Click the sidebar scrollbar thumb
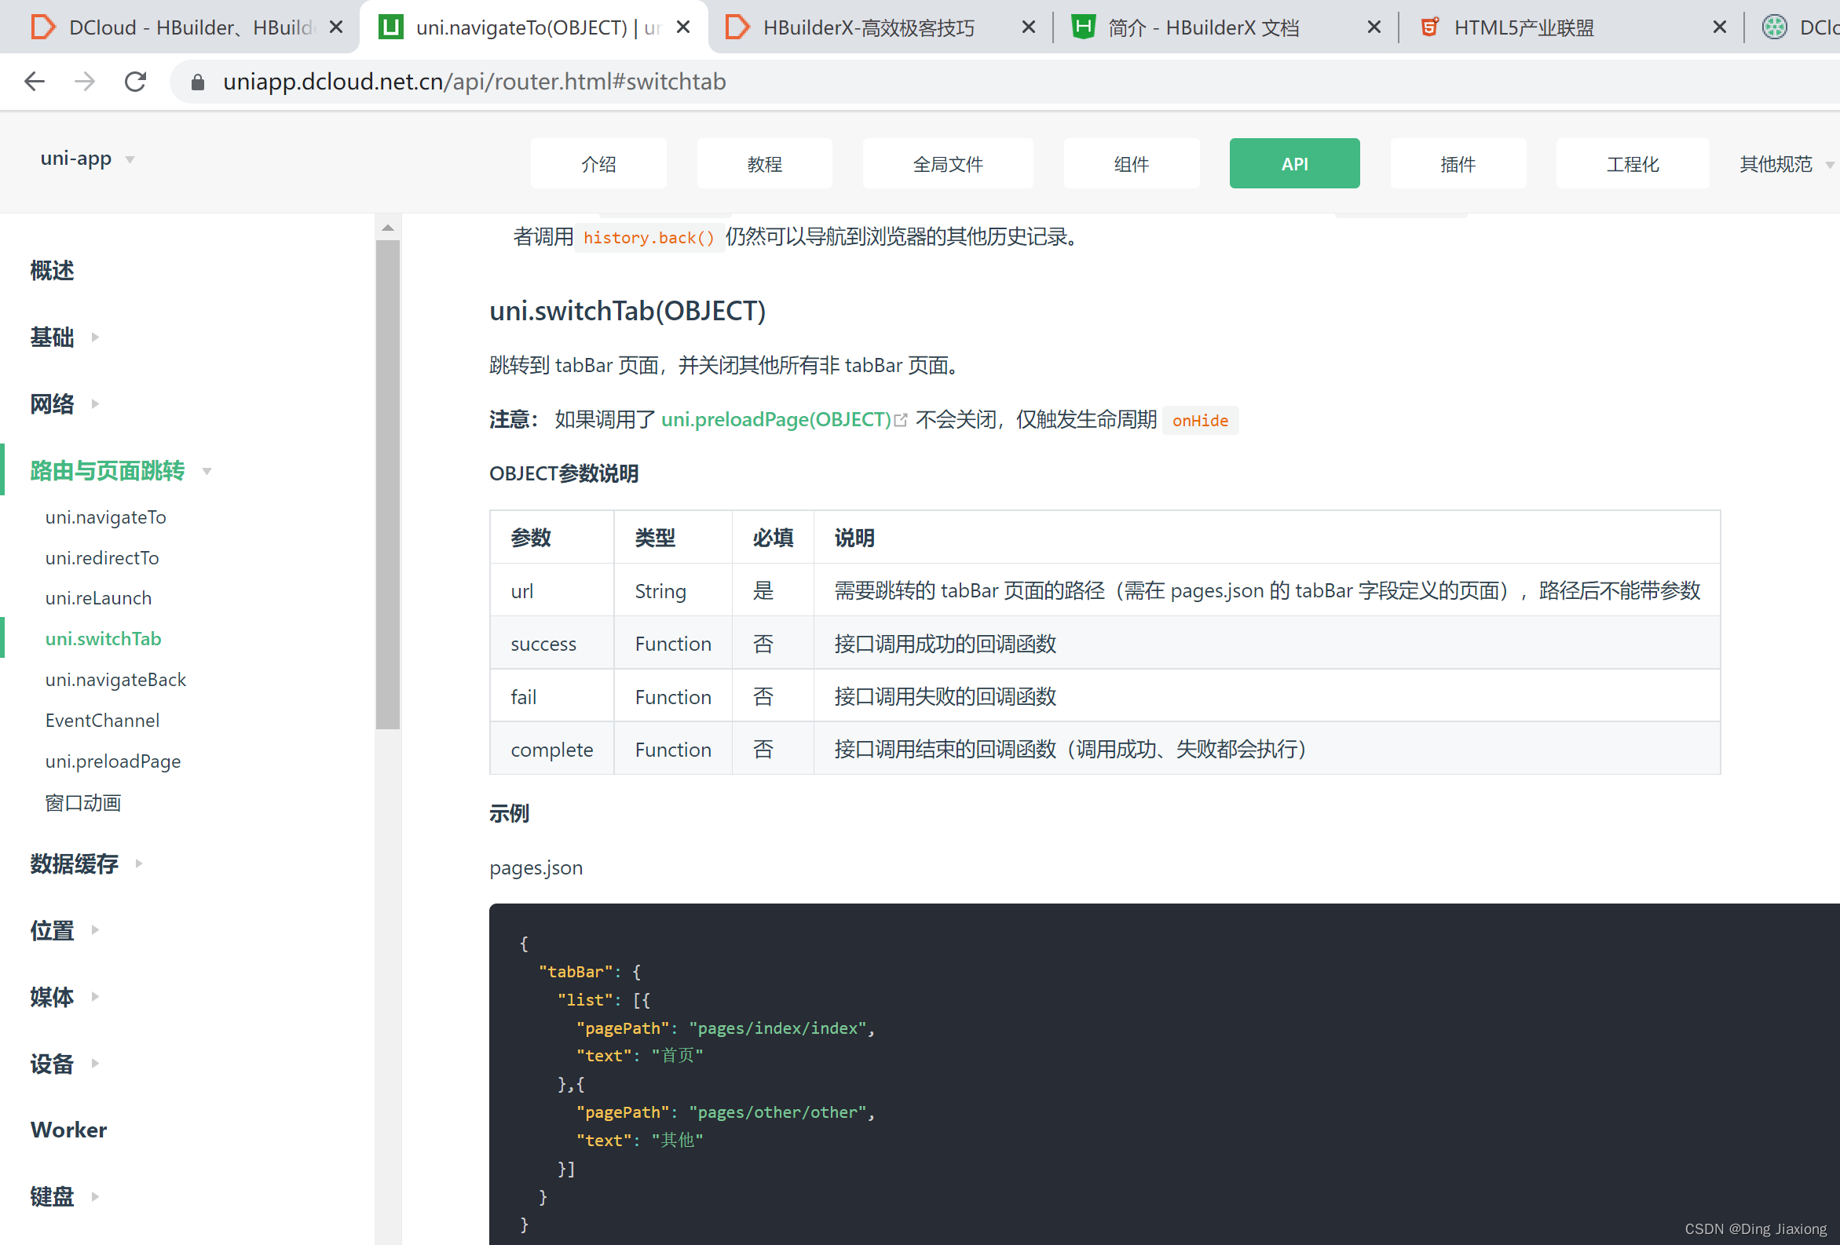1840x1245 pixels. click(388, 484)
